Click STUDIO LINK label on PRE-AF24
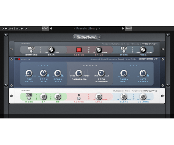Image resolution: width=174 pixels, height=145 pixels. 25,44
